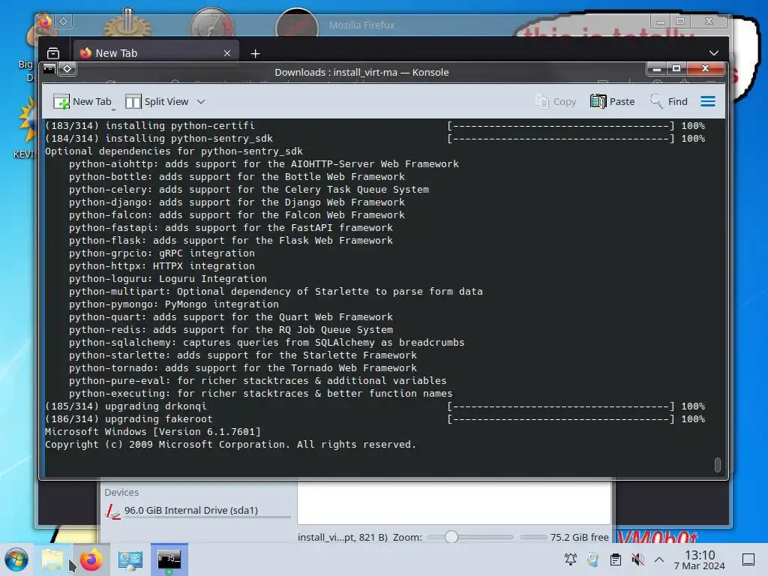Screen dimensions: 768x576
Task: Minimize the Konsole window
Action: (x=657, y=68)
